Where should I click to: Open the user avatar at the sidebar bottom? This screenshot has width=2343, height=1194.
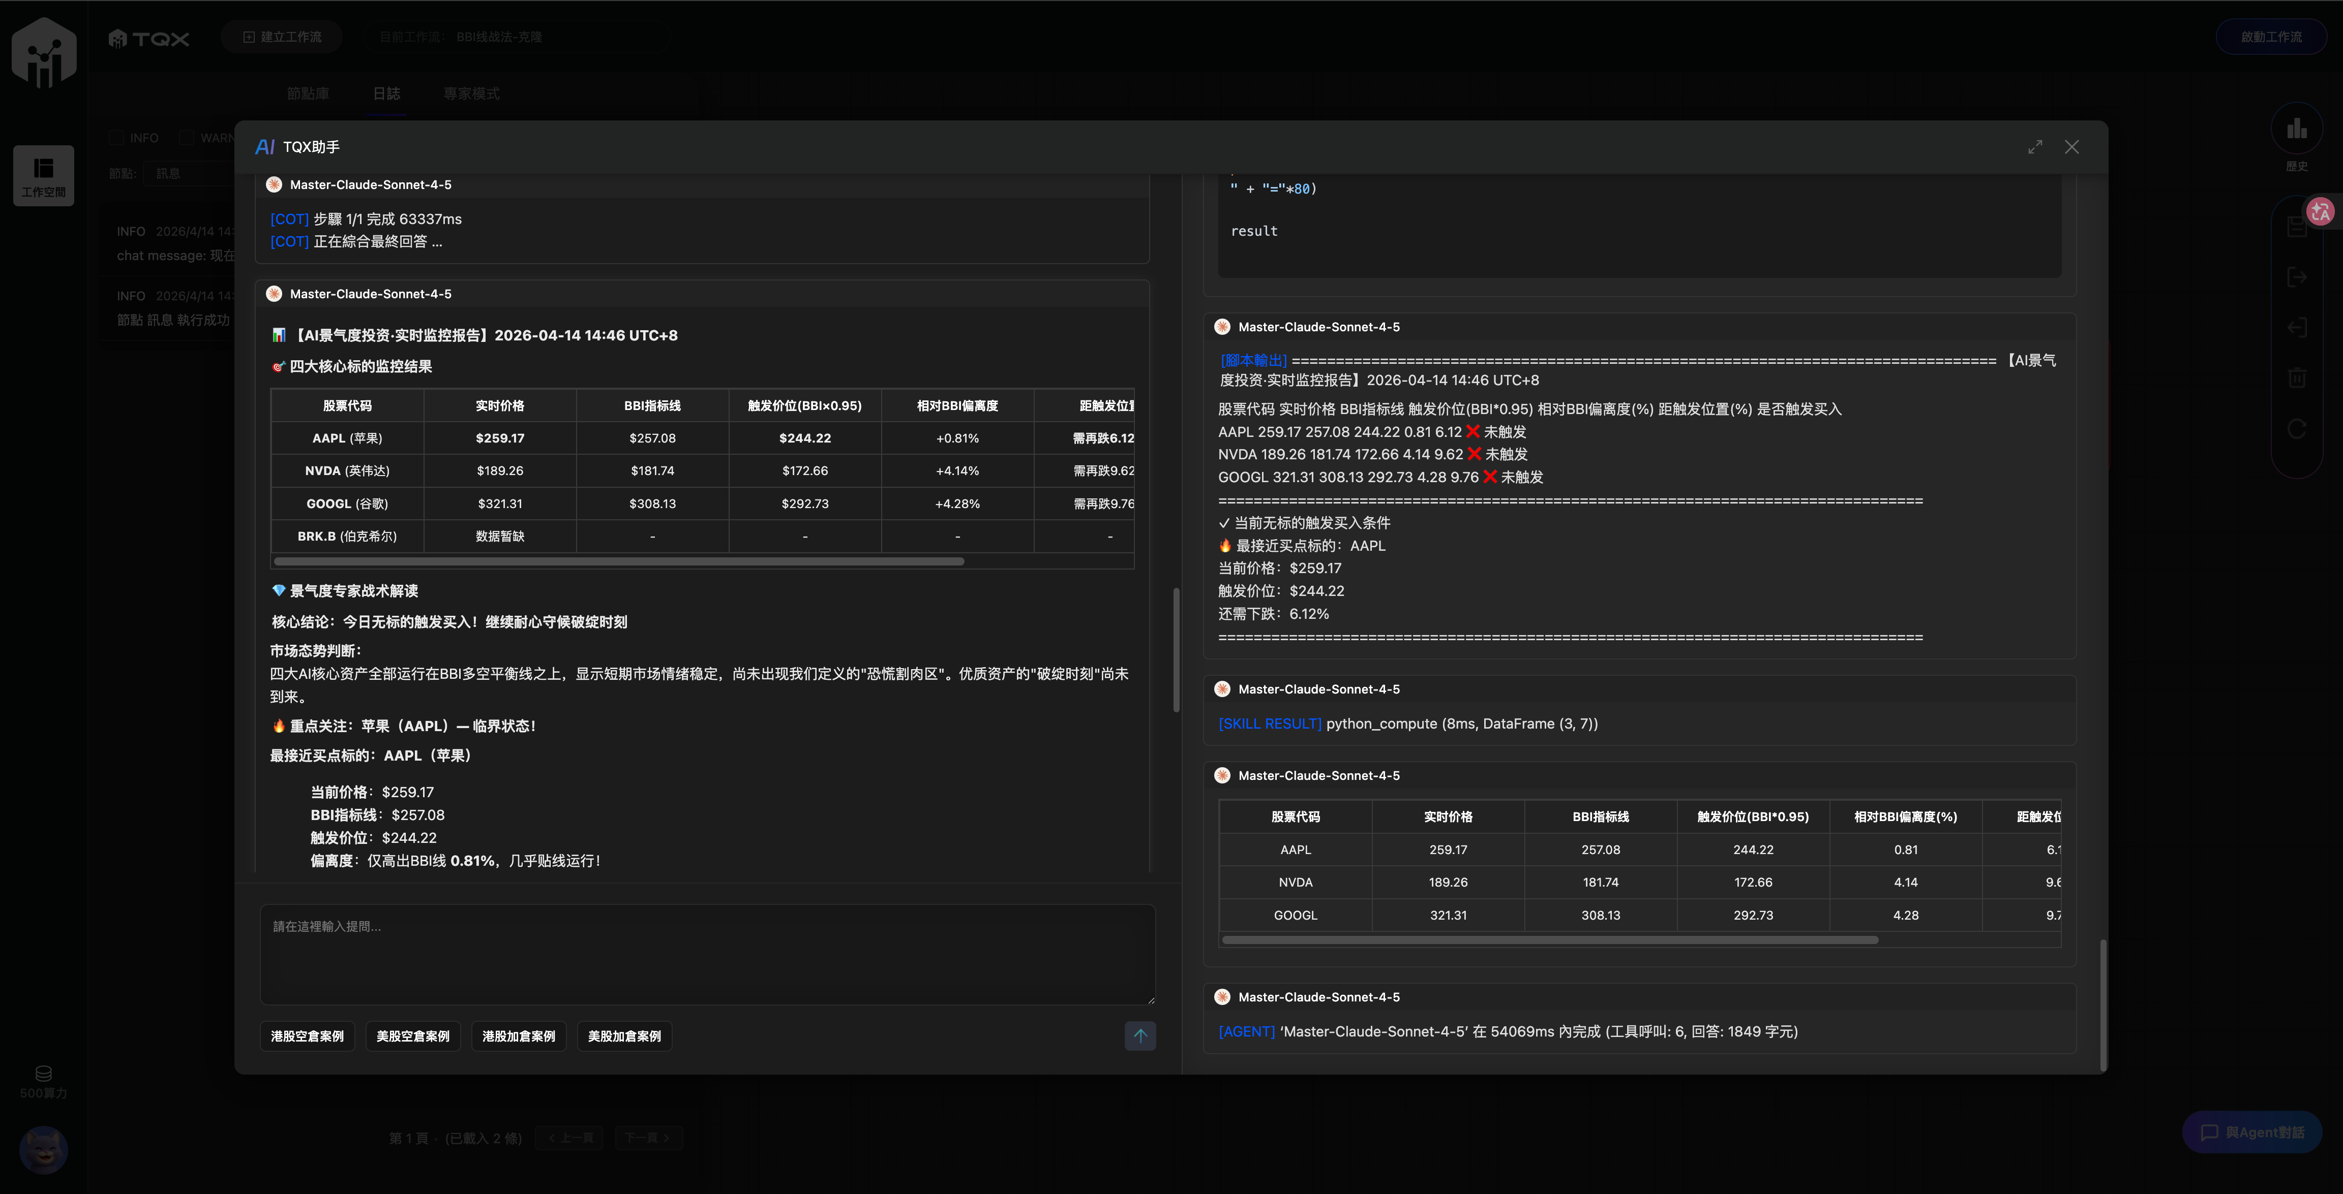tap(44, 1149)
